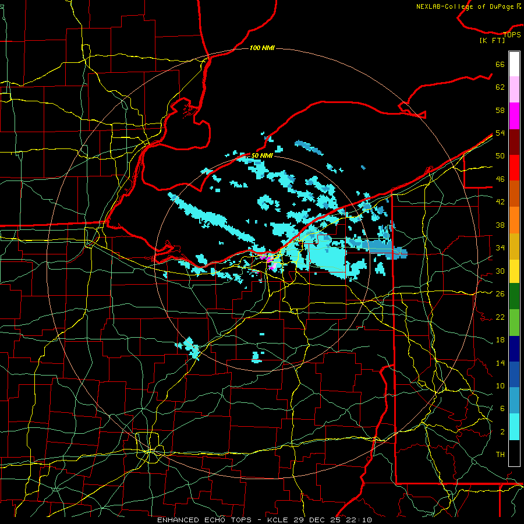The height and width of the screenshot is (524, 524).
Task: Select the "38" legend value
Action: [x=500, y=225]
